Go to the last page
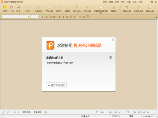The height and width of the screenshot is (118, 158). pos(139,112)
